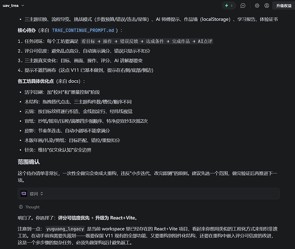
Task: Expand the 提问 question block
Action: (148, 194)
